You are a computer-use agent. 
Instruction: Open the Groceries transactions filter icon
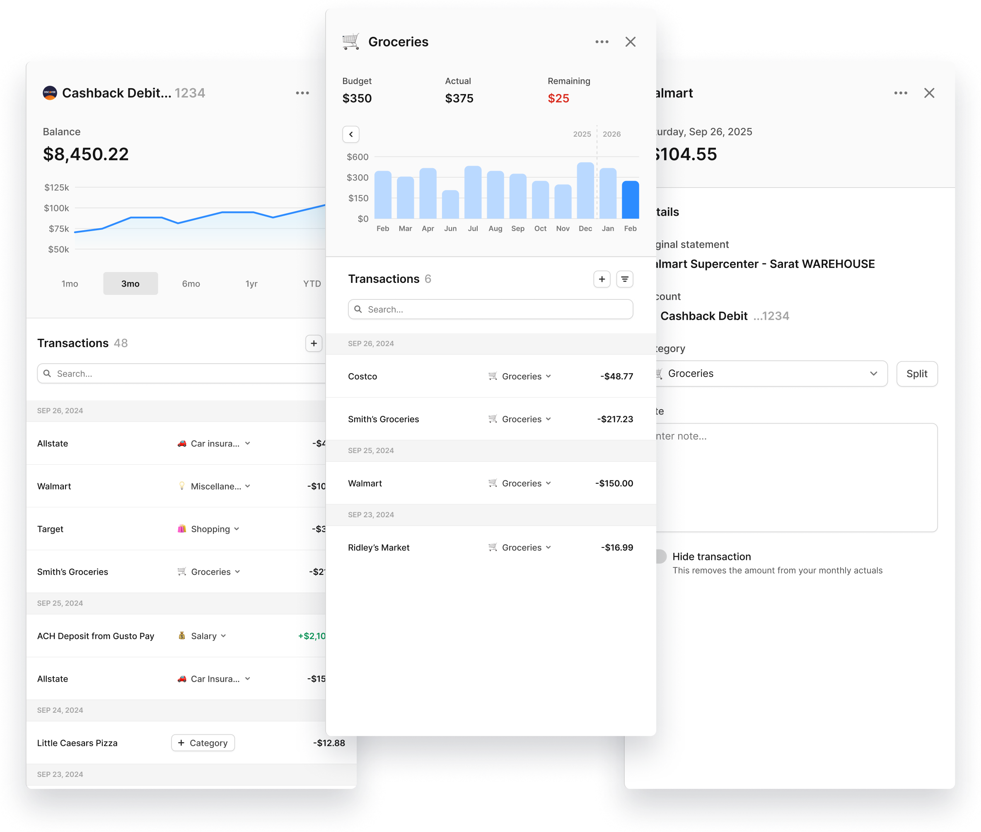pos(625,279)
